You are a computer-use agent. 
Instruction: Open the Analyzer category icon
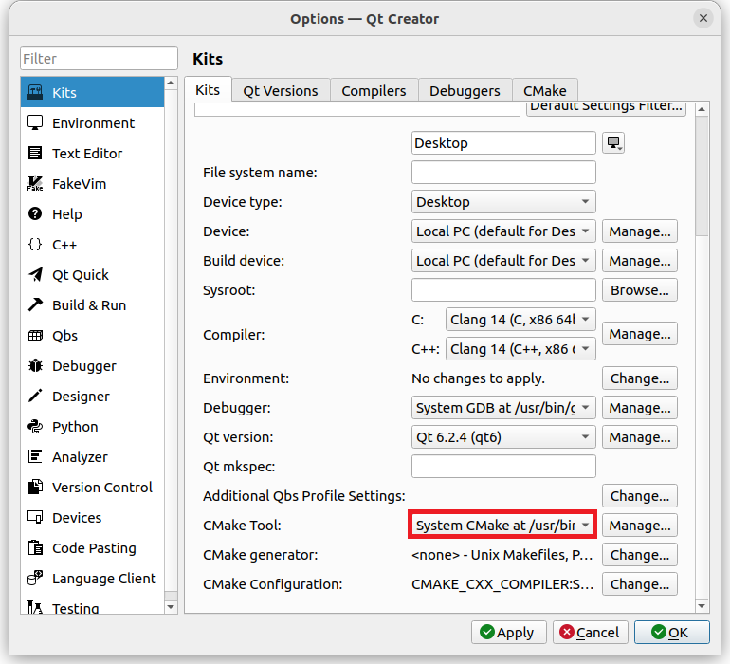pyautogui.click(x=35, y=456)
